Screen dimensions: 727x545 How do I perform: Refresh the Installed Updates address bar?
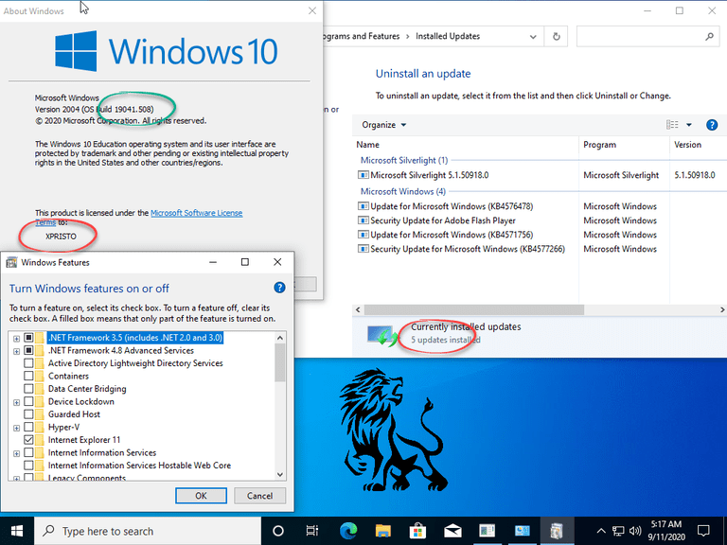pyautogui.click(x=557, y=36)
